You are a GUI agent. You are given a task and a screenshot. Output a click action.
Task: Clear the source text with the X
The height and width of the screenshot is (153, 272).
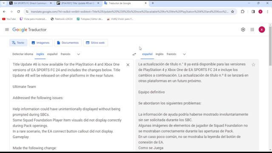click(x=128, y=65)
